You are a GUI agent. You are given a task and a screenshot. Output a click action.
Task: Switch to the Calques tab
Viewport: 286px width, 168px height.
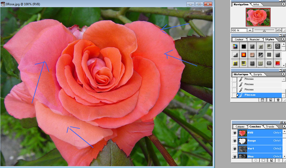point(240,126)
